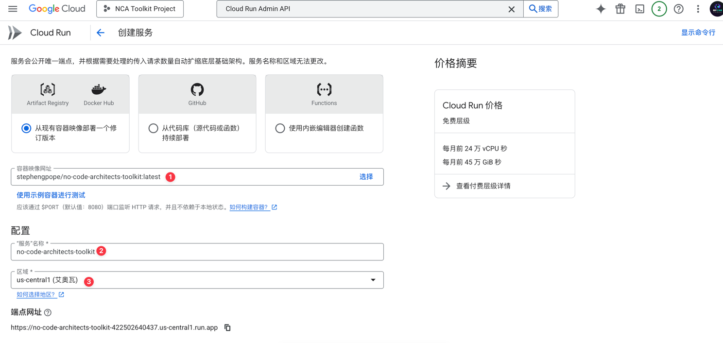
Task: Open the Gemini assistant sparkle icon
Action: click(601, 8)
